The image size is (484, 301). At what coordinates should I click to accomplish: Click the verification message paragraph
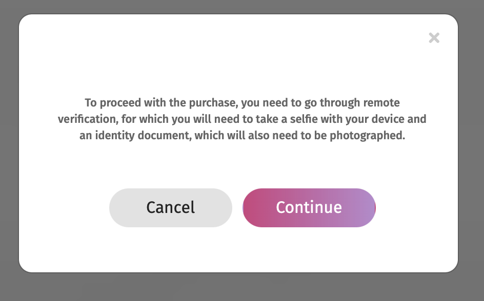(242, 119)
